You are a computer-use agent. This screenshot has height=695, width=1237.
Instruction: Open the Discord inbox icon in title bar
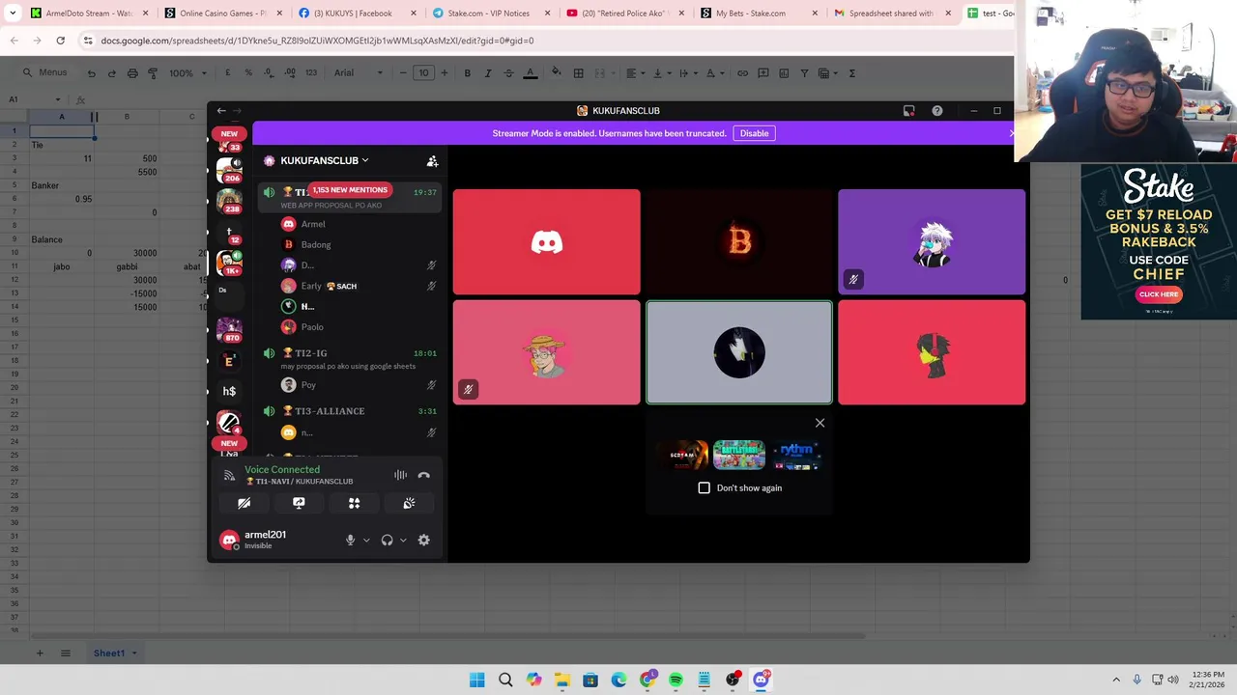click(x=908, y=111)
